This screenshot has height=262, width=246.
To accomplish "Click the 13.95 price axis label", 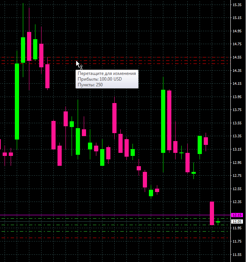I will coord(237,97).
